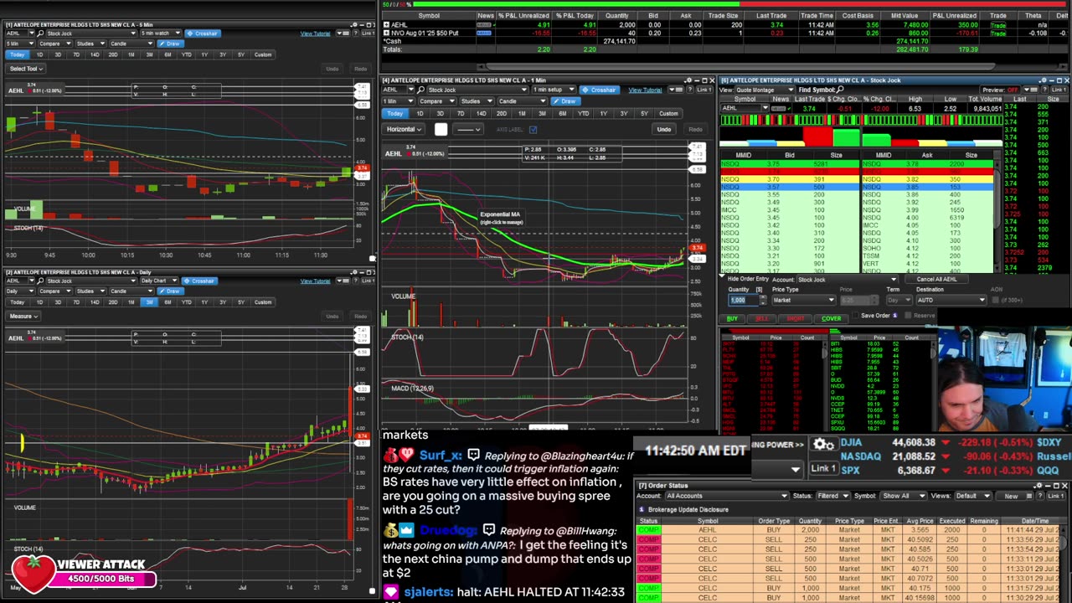This screenshot has height=603, width=1072.
Task: Open Candle chart type dropdown in 1 Min chart
Action: [523, 101]
